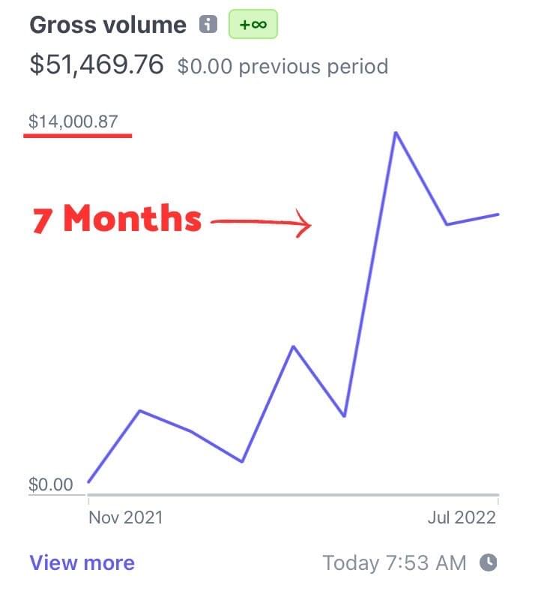Click the chart line's leftmost starting point
The height and width of the screenshot is (600, 547).
[88, 481]
